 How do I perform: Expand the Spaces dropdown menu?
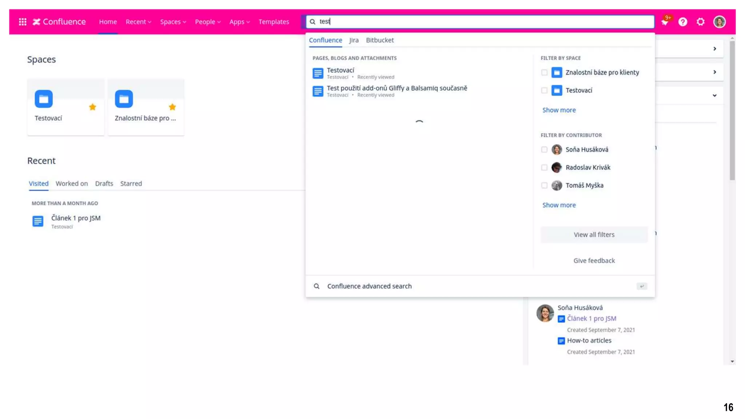[x=173, y=22]
